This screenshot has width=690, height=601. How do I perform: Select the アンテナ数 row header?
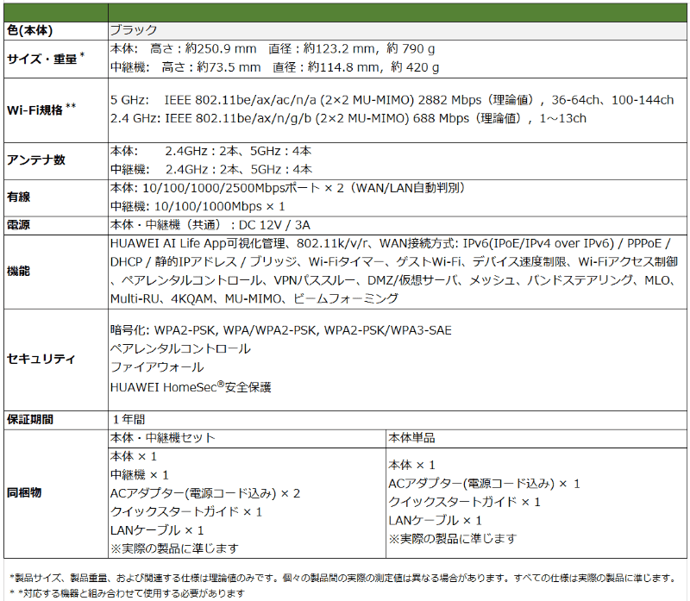[x=35, y=160]
